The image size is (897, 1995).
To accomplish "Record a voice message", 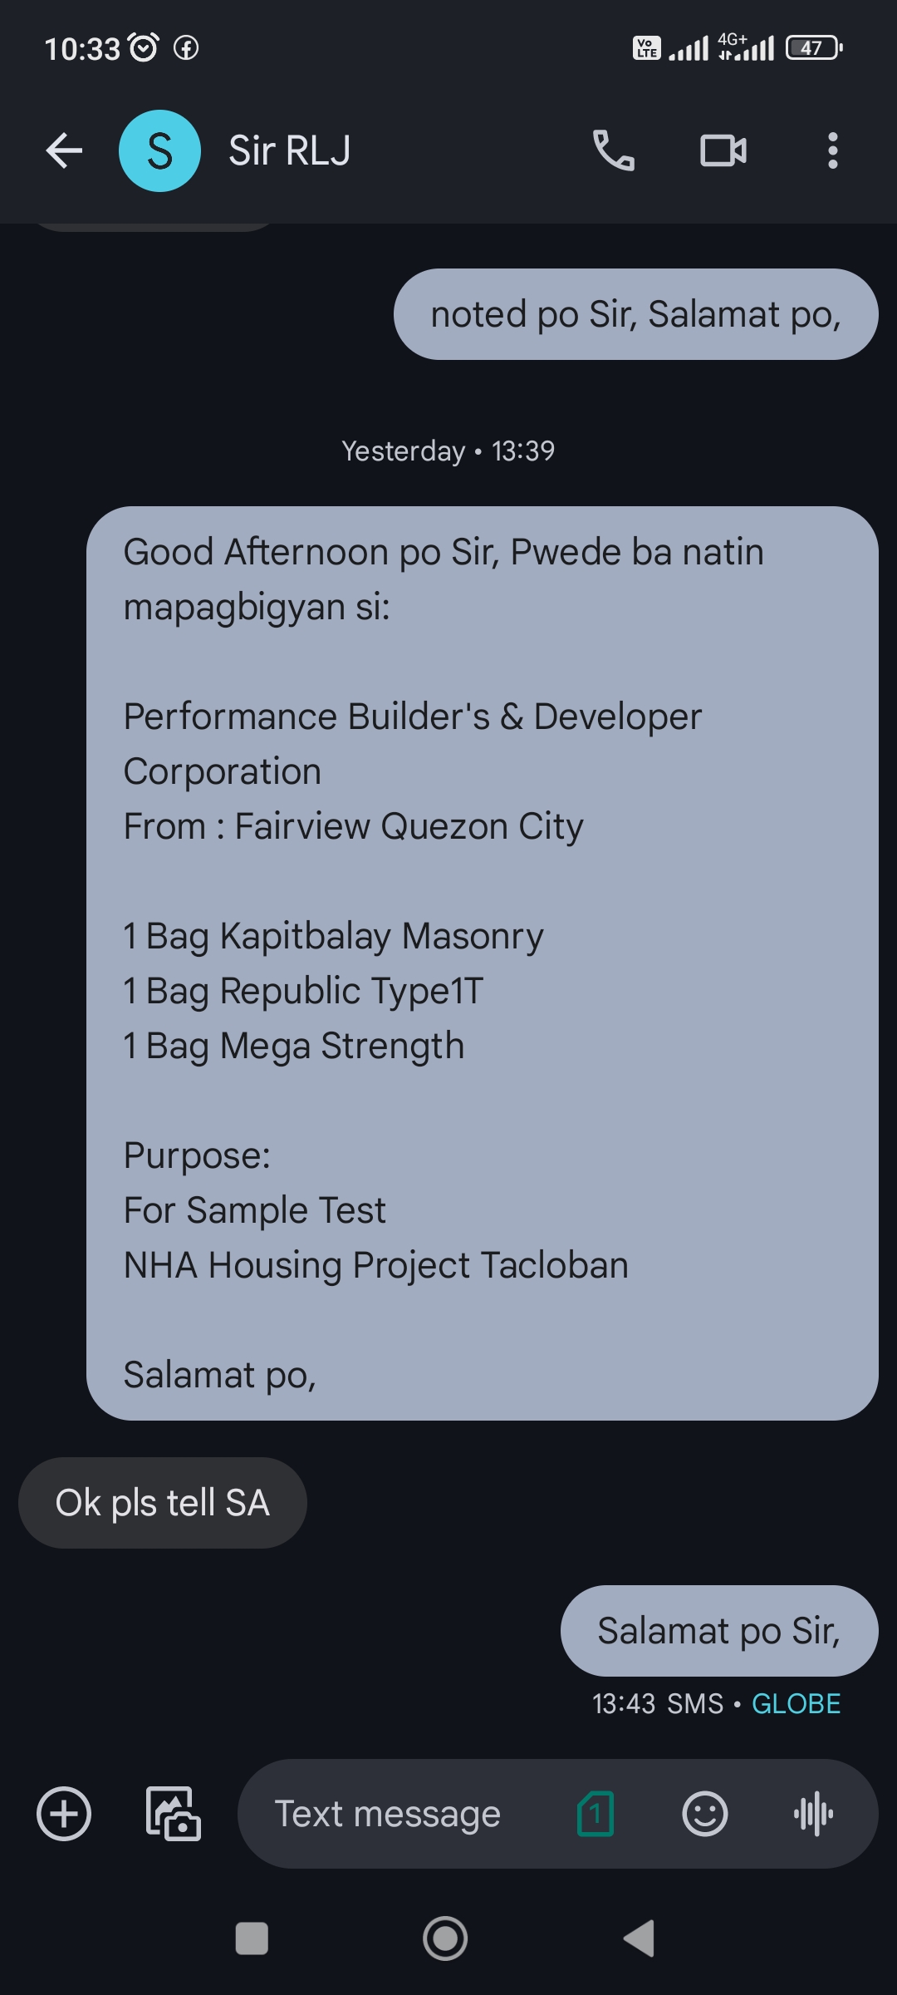I will point(813,1814).
